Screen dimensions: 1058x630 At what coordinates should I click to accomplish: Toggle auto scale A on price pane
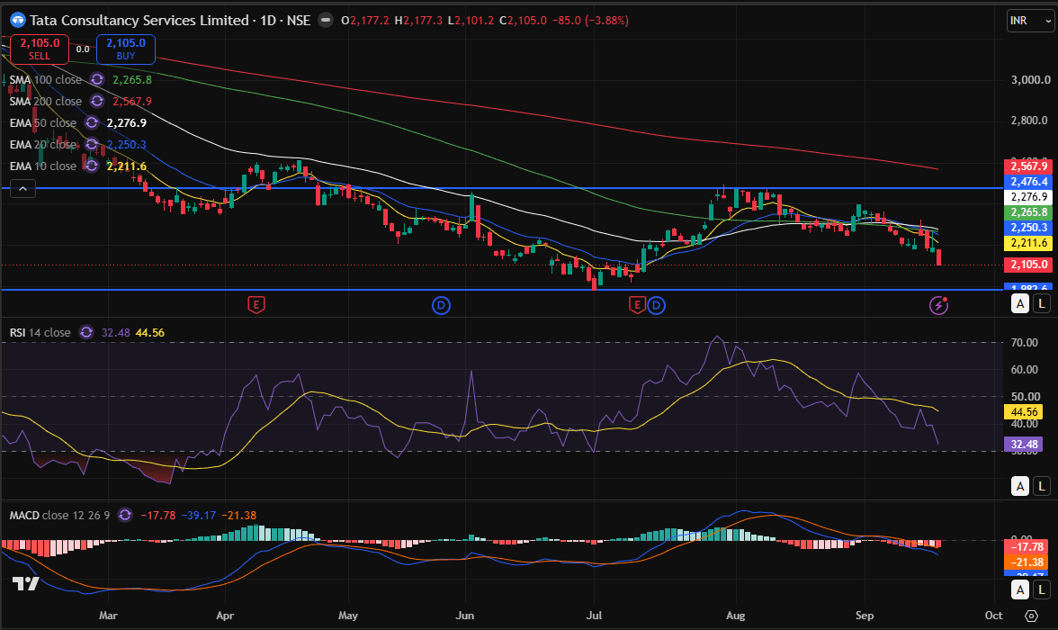[1020, 304]
